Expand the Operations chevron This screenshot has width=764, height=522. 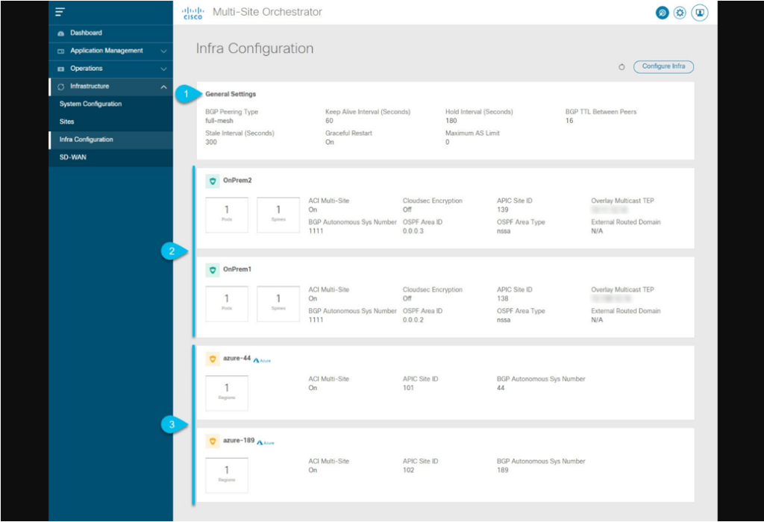click(x=163, y=69)
